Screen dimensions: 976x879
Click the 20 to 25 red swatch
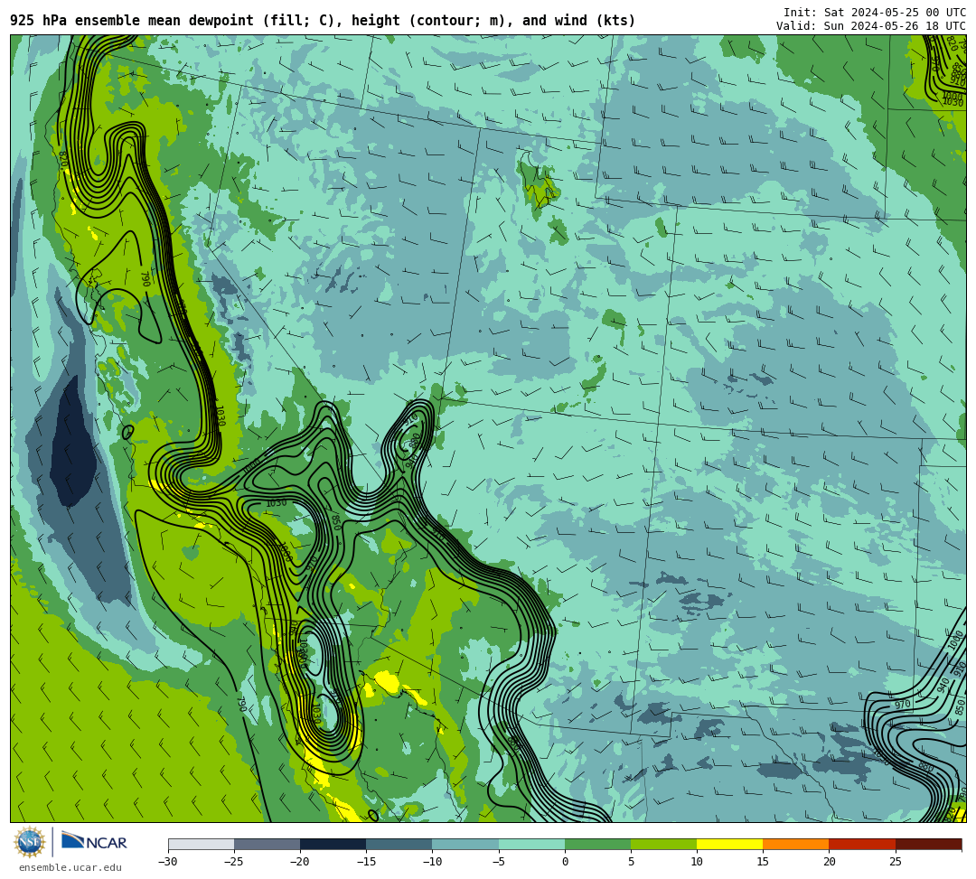pos(862,844)
